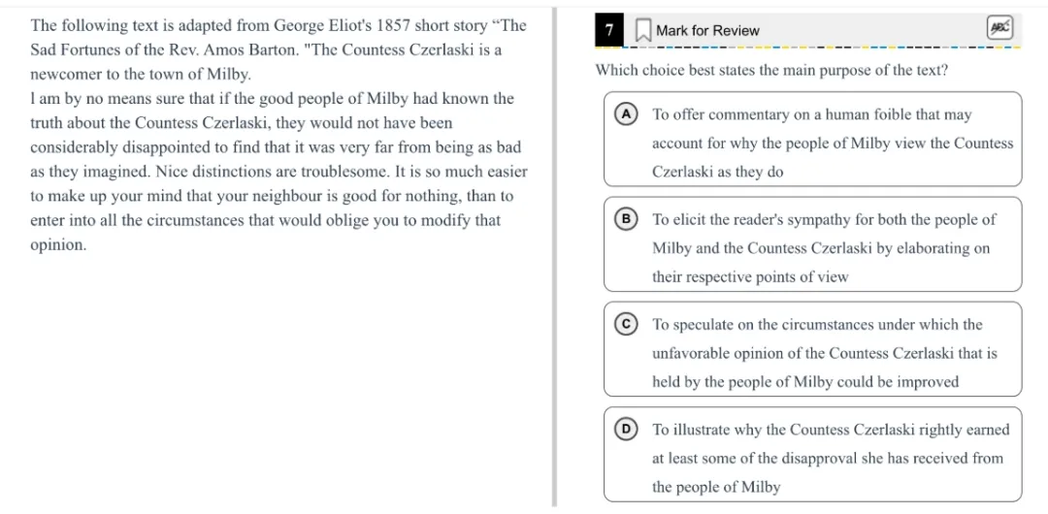Click the vertical divider between passage and question
Screen dimensions: 1048x514
[x=554, y=291]
